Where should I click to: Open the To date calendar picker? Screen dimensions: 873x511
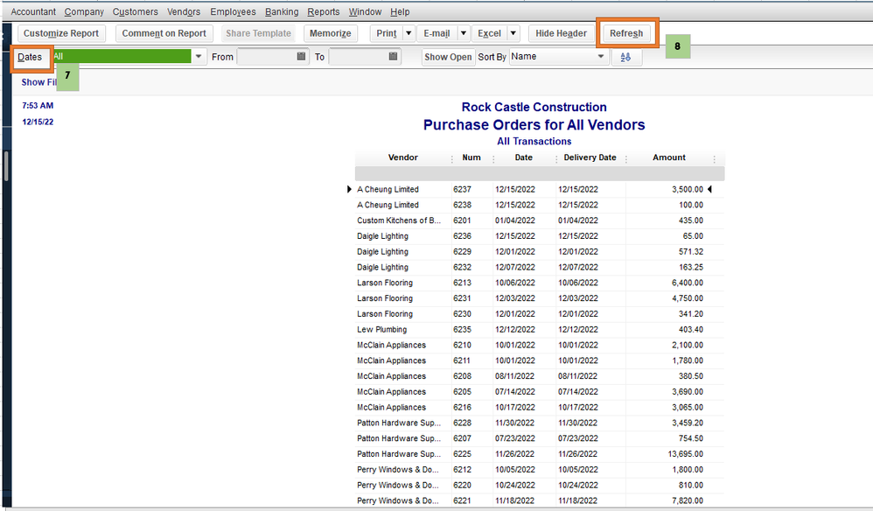pyautogui.click(x=394, y=57)
